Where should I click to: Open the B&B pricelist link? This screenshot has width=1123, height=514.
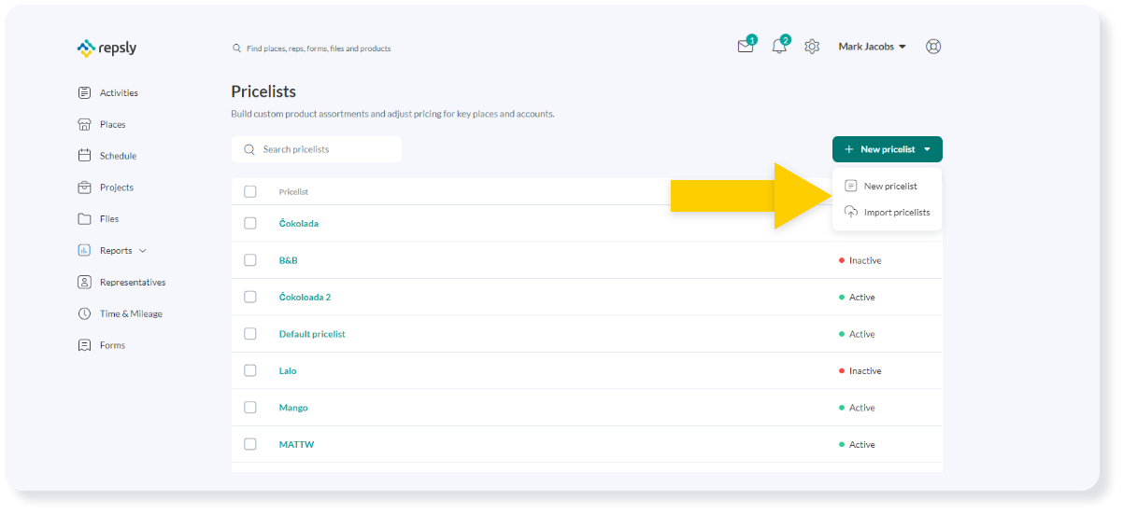coord(288,260)
